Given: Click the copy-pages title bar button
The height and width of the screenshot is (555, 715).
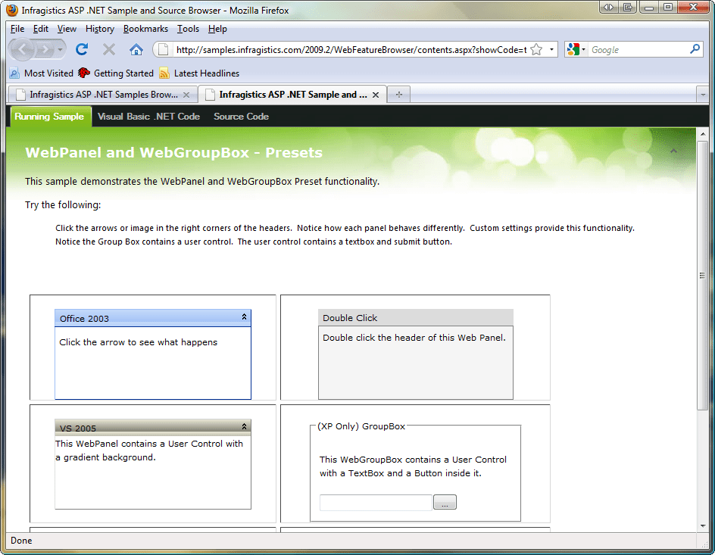Looking at the screenshot, I should [628, 7].
